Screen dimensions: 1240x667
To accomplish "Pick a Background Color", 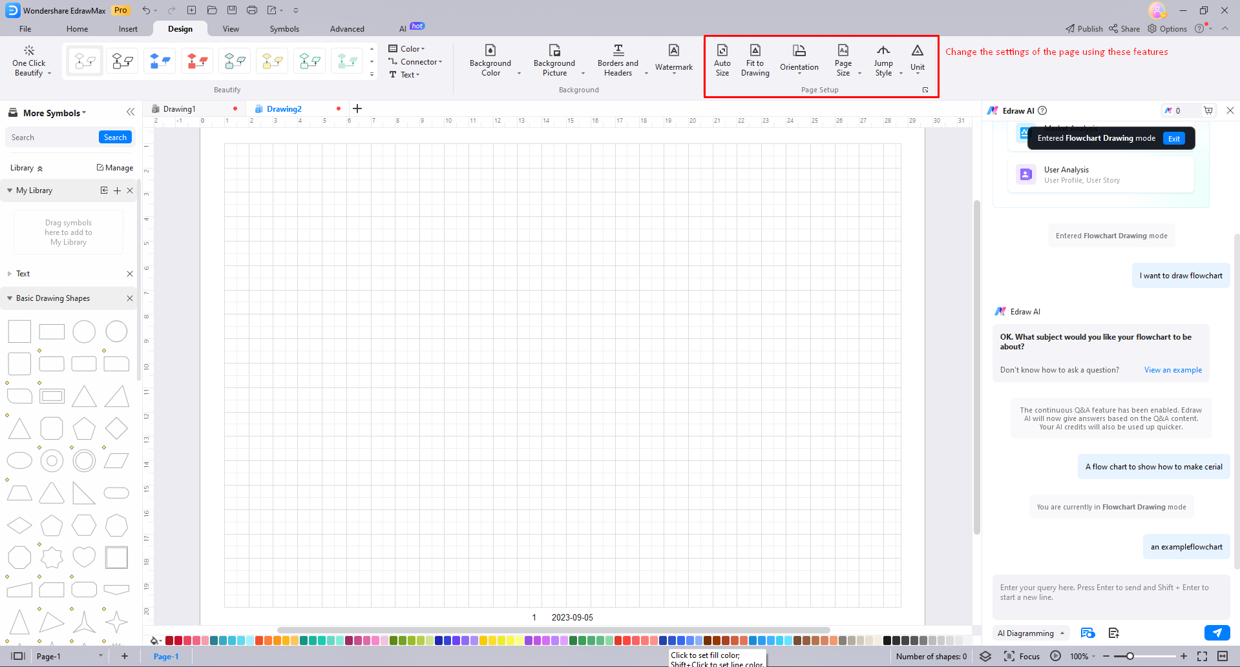I will tap(490, 61).
